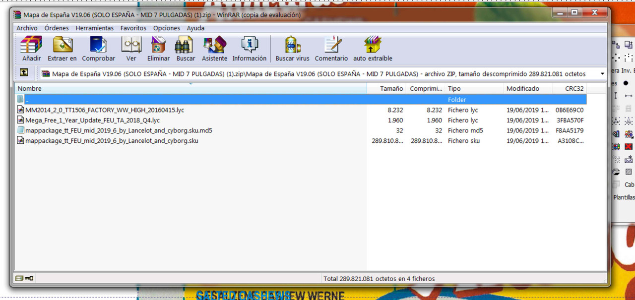This screenshot has height=300, width=635.
Task: Open the Asistente wizard icon
Action: (214, 45)
